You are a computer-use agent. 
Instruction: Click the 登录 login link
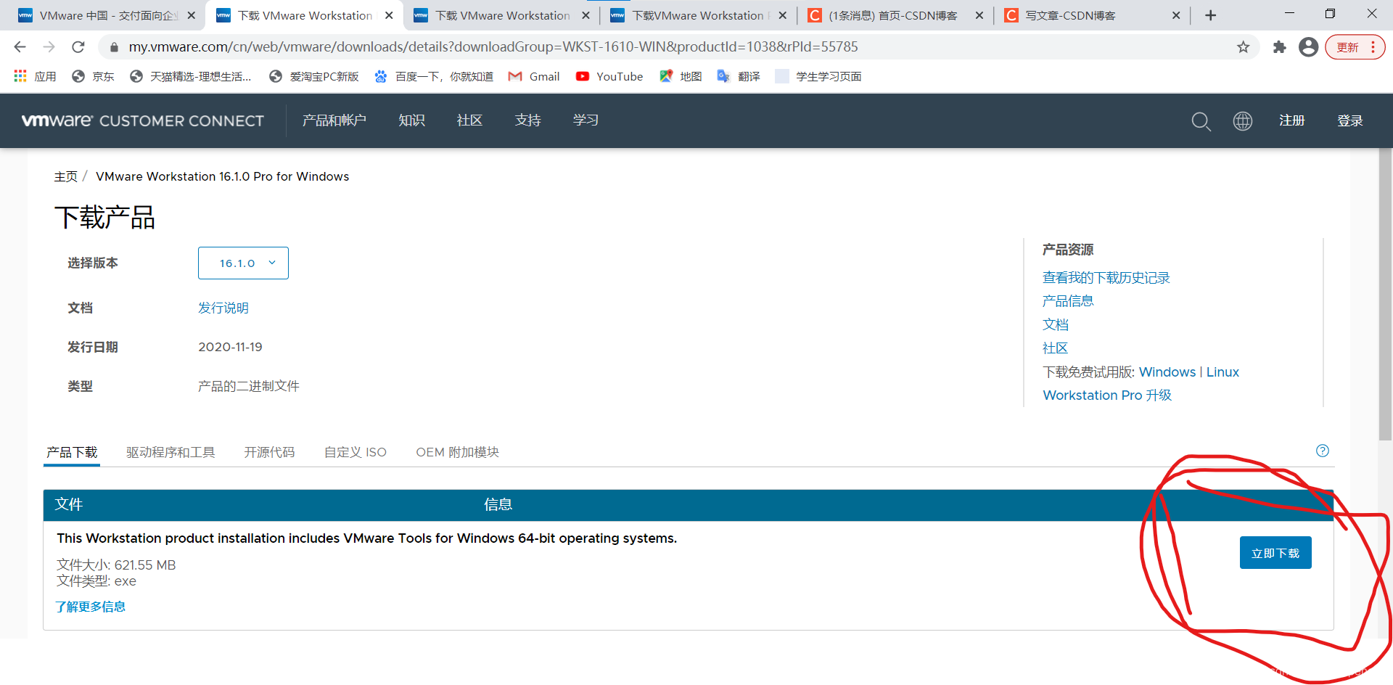1350,120
